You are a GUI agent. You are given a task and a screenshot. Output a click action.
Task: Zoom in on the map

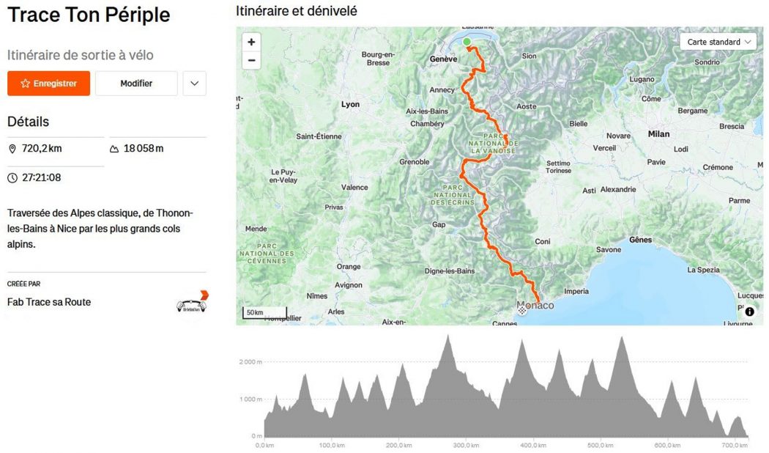point(251,43)
